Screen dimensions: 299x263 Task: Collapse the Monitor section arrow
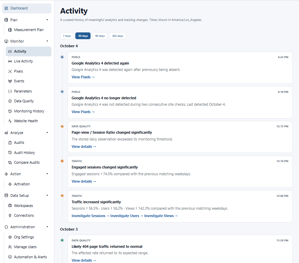47,41
